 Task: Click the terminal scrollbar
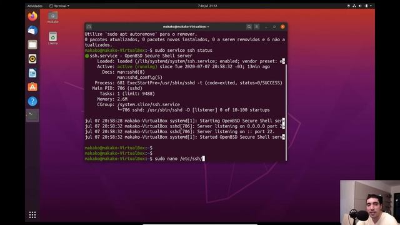[x=286, y=112]
